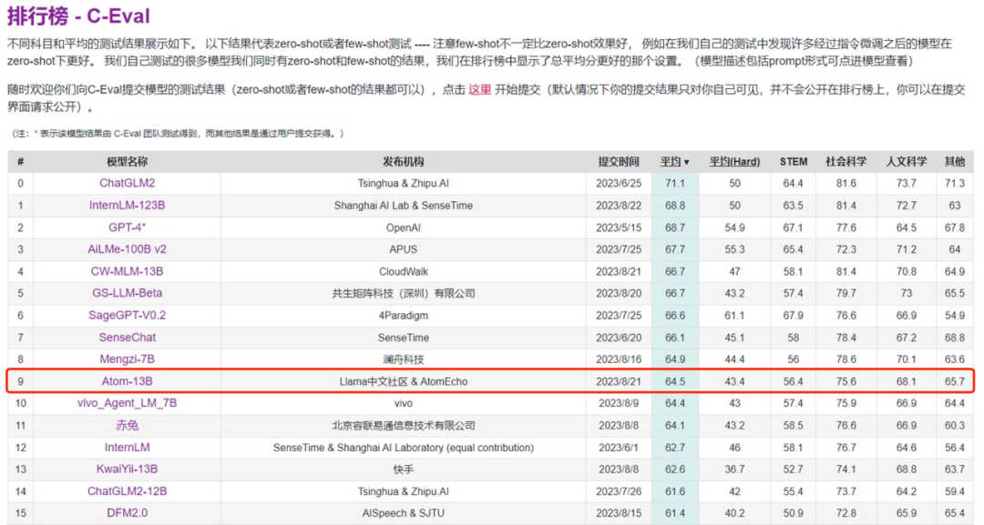
Task: Select the 2023/6/25 submission date
Action: click(618, 183)
